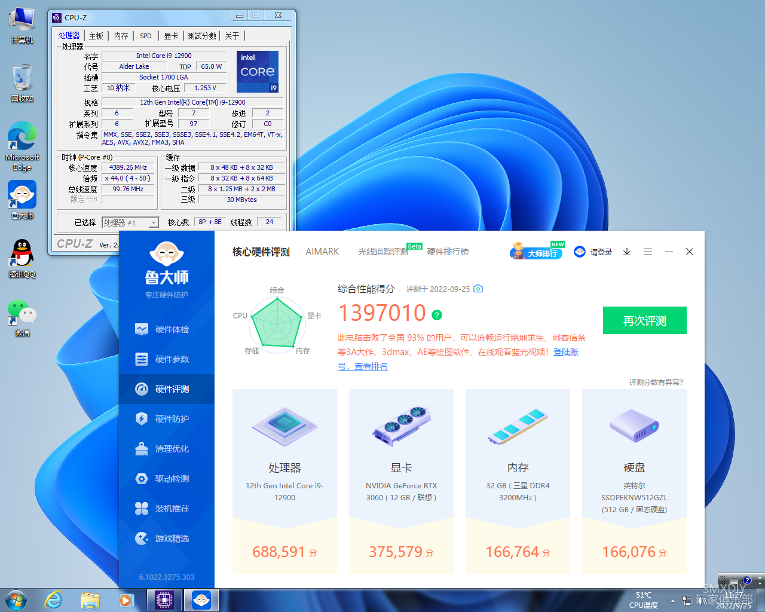This screenshot has width=765, height=612.
Task: Switch to 核心硬件评测 tab
Action: (x=261, y=252)
